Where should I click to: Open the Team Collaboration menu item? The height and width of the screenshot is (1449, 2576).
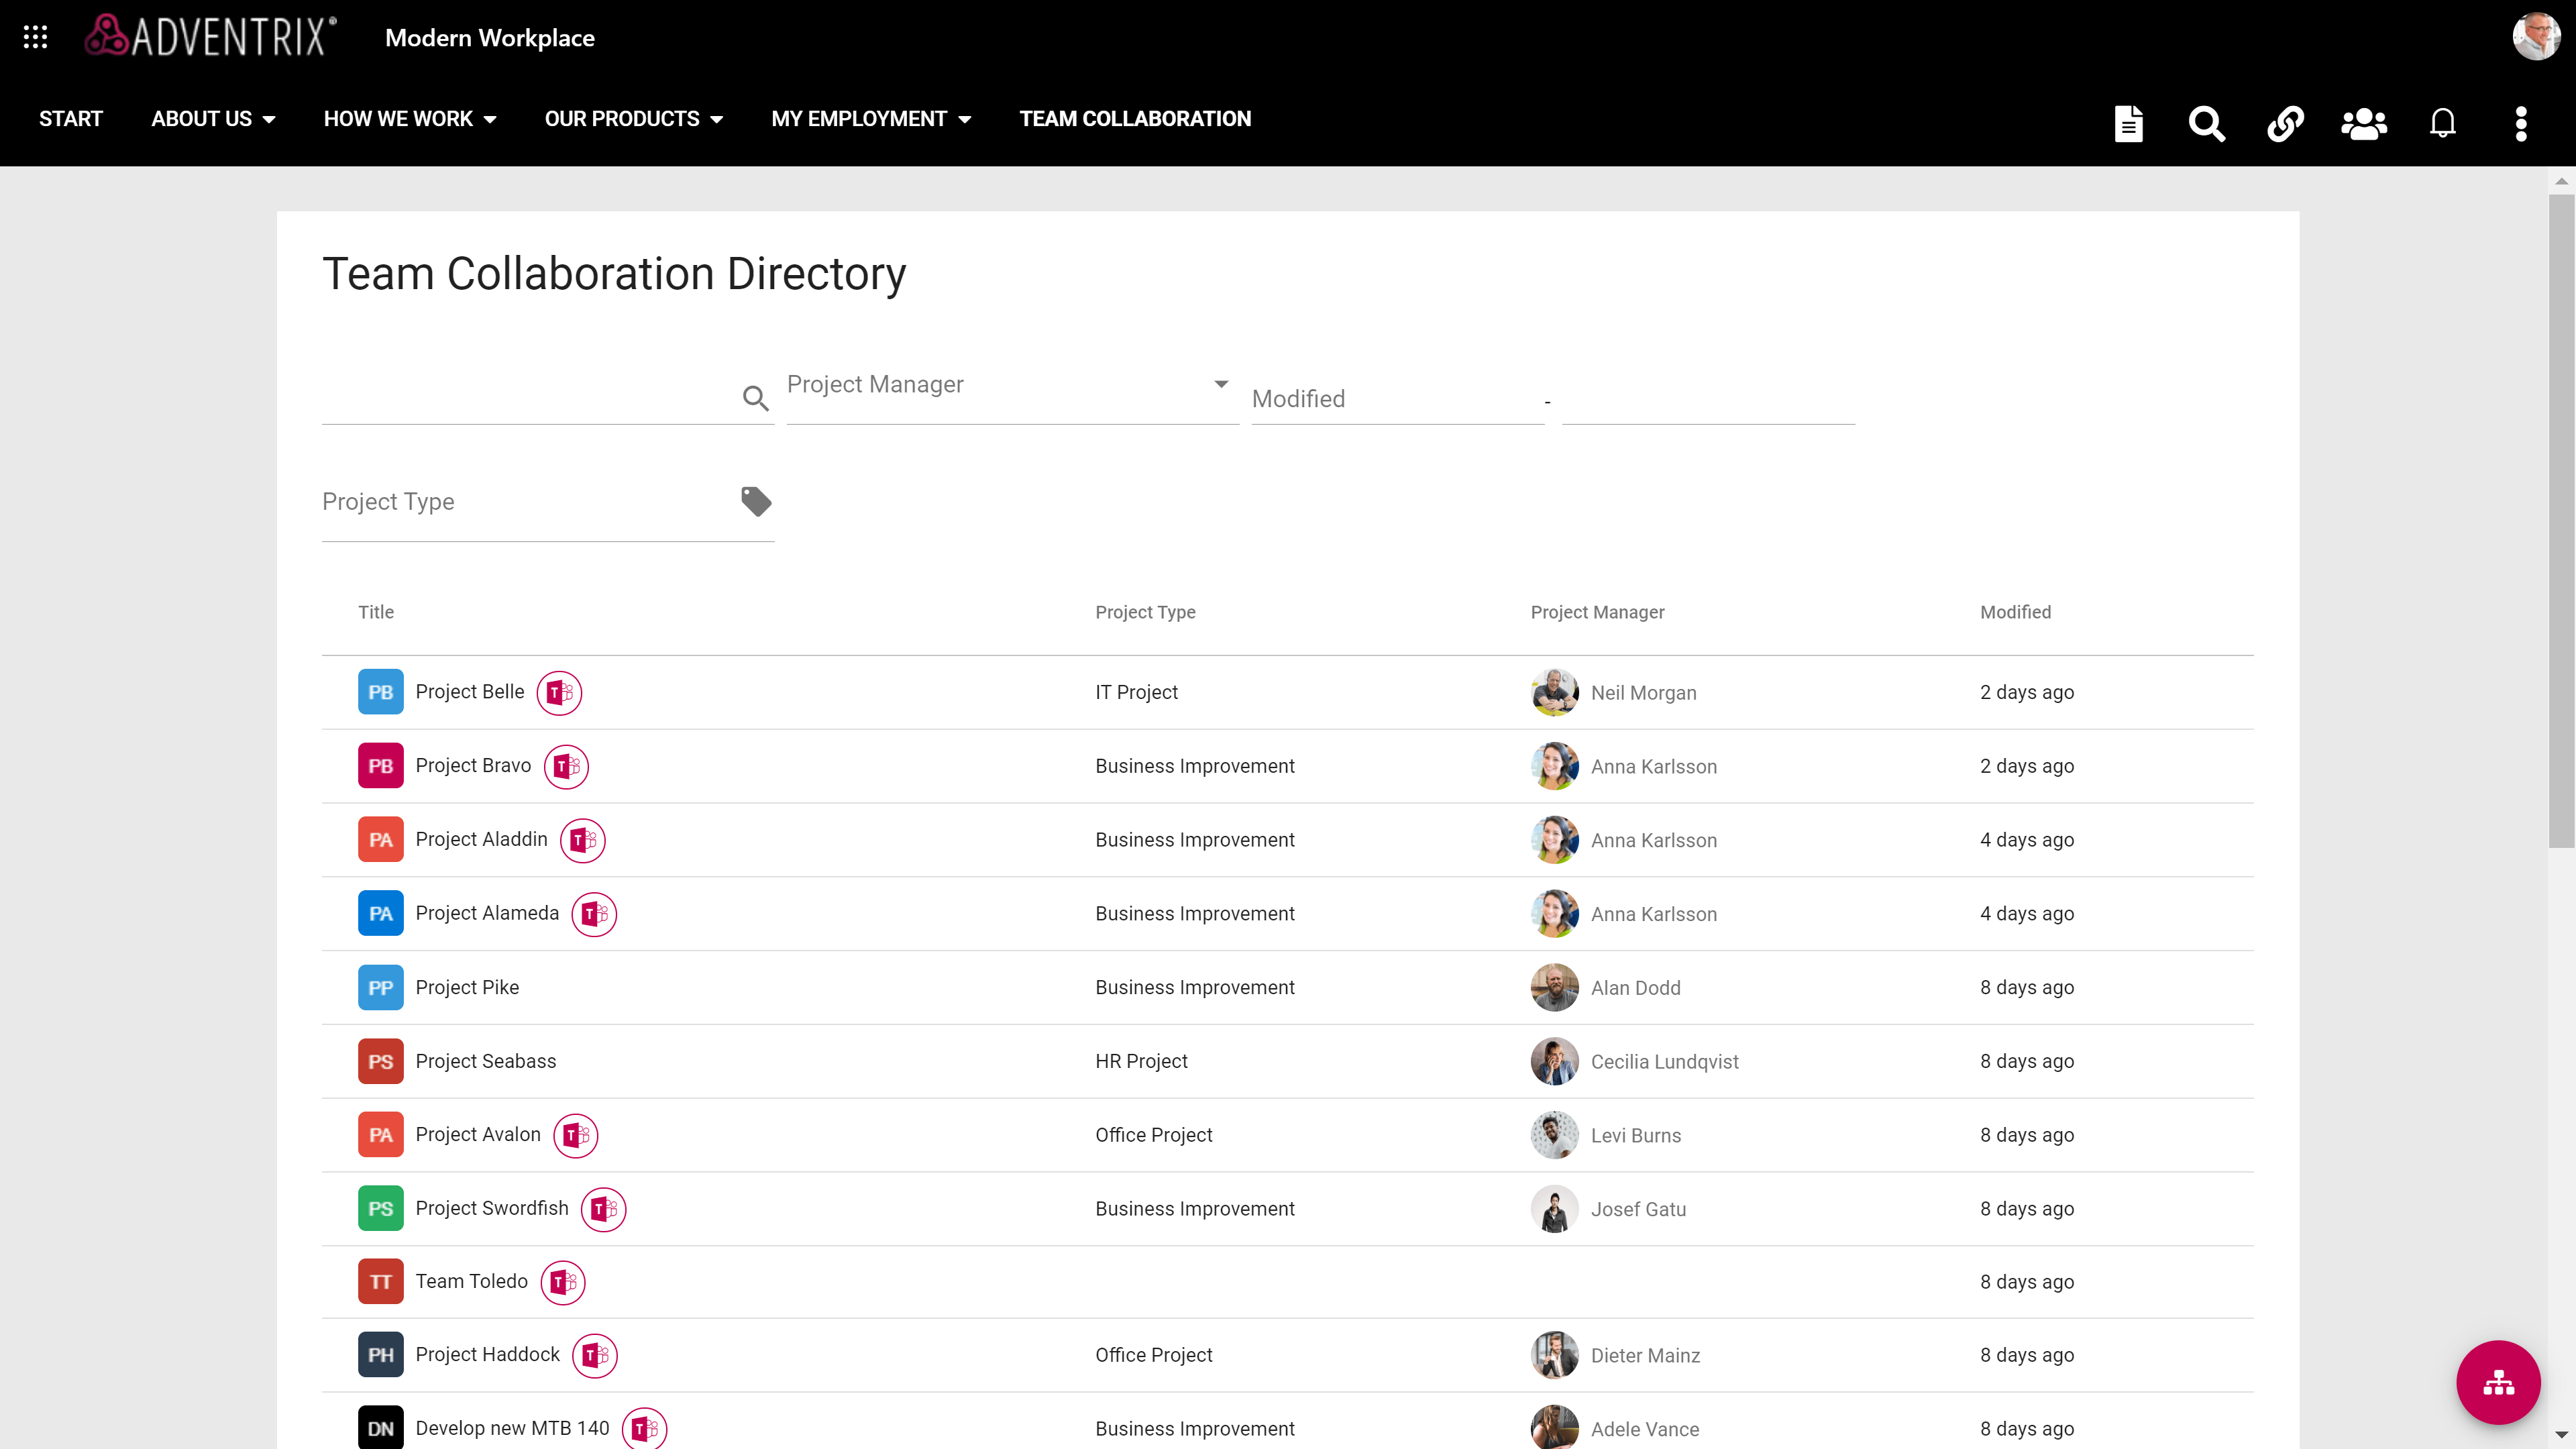[x=1135, y=119]
